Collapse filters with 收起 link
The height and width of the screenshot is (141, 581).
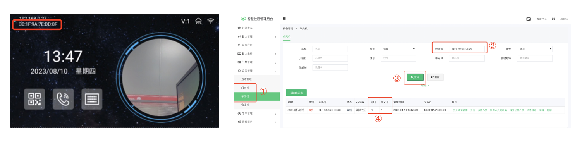[x=425, y=85]
